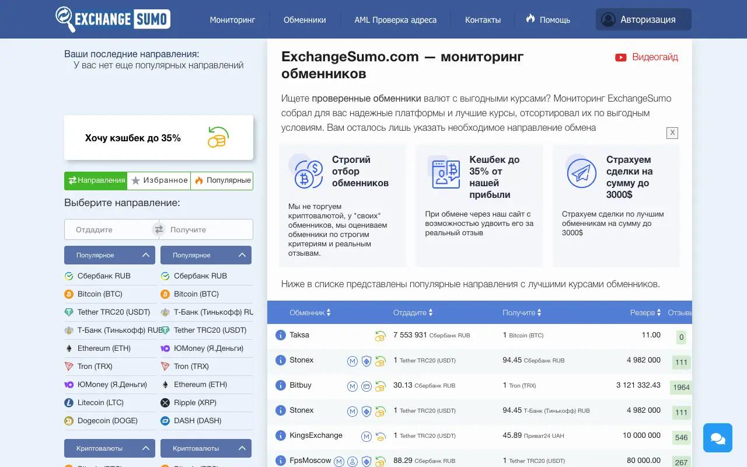
Task: Open info icon for KingsExchange
Action: tap(281, 435)
